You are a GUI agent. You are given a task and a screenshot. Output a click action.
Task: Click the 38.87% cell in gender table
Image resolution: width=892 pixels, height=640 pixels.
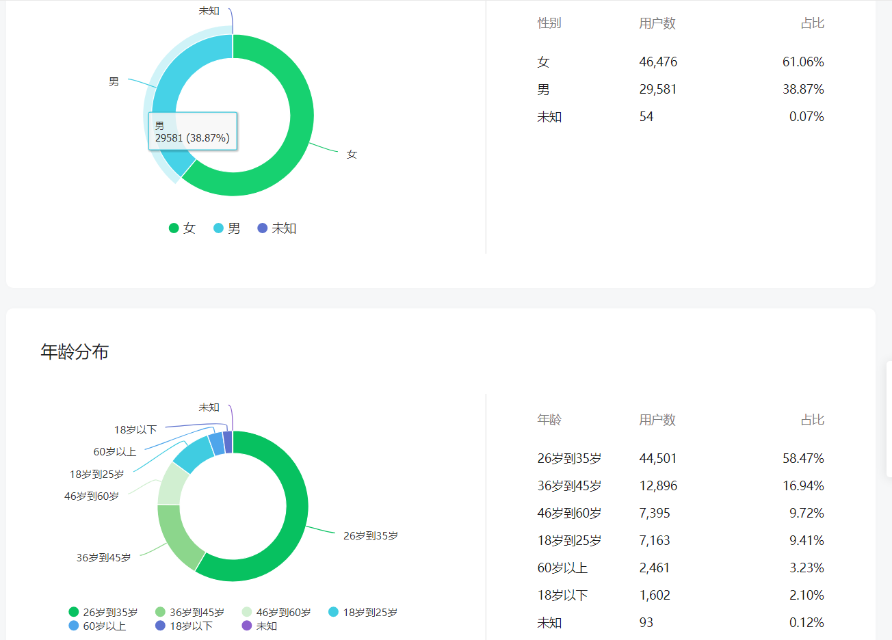point(803,90)
